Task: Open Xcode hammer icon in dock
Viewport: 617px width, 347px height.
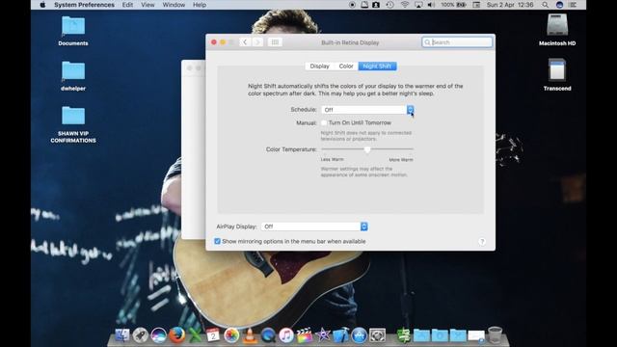Action: (340, 335)
